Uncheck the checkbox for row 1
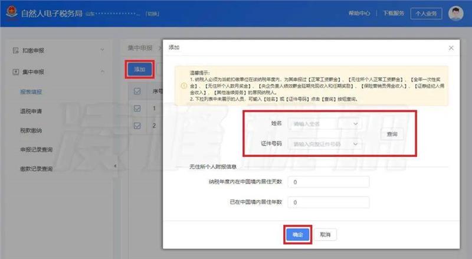The width and height of the screenshot is (472, 259). [137, 108]
